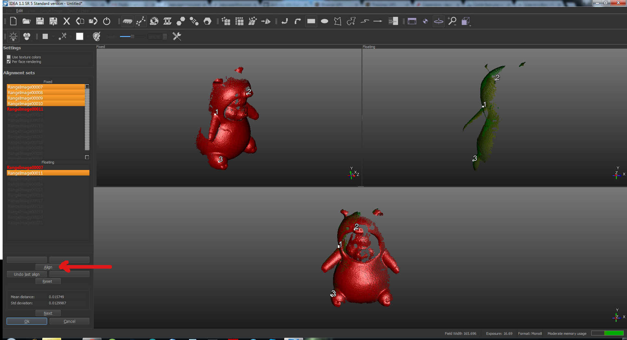Toggle Per face rendering checkbox

click(9, 62)
